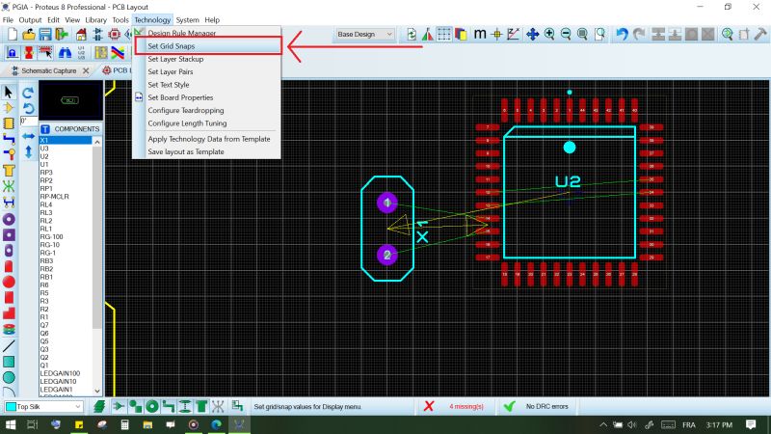This screenshot has width=771, height=434.
Task: Open the File menu
Action: [8, 20]
